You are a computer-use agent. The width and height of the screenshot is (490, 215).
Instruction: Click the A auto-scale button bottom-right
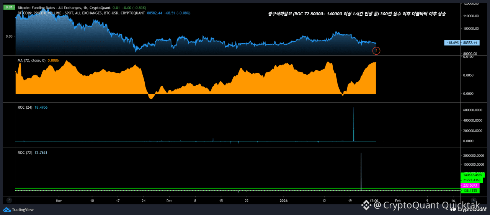point(474,200)
